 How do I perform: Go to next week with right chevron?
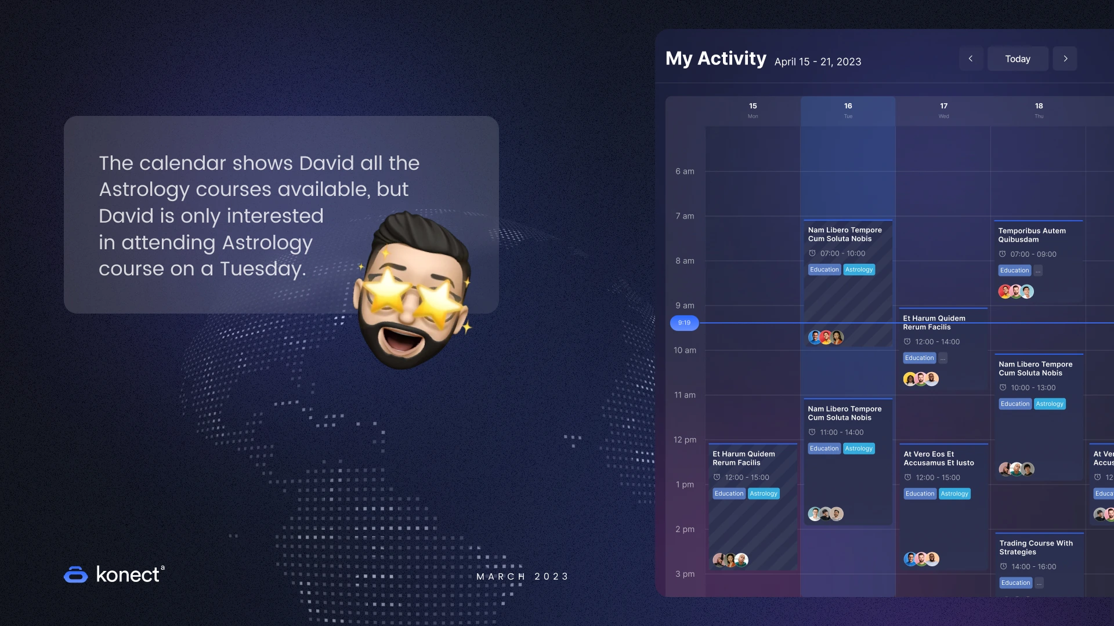(x=1065, y=59)
